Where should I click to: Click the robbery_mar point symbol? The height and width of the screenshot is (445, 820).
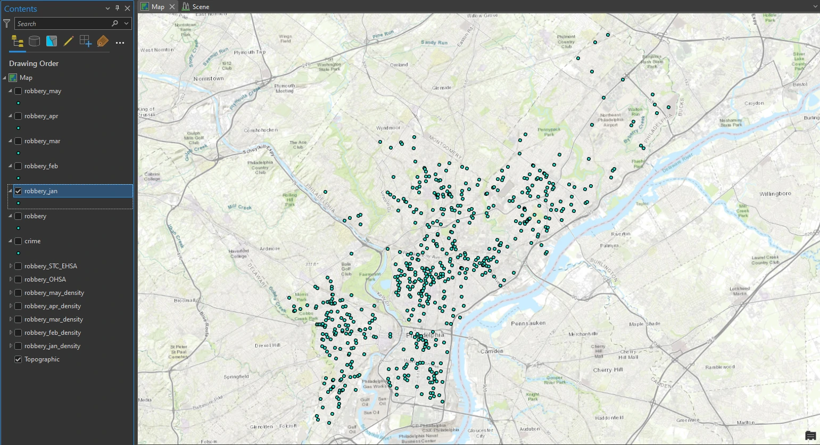[x=19, y=153]
